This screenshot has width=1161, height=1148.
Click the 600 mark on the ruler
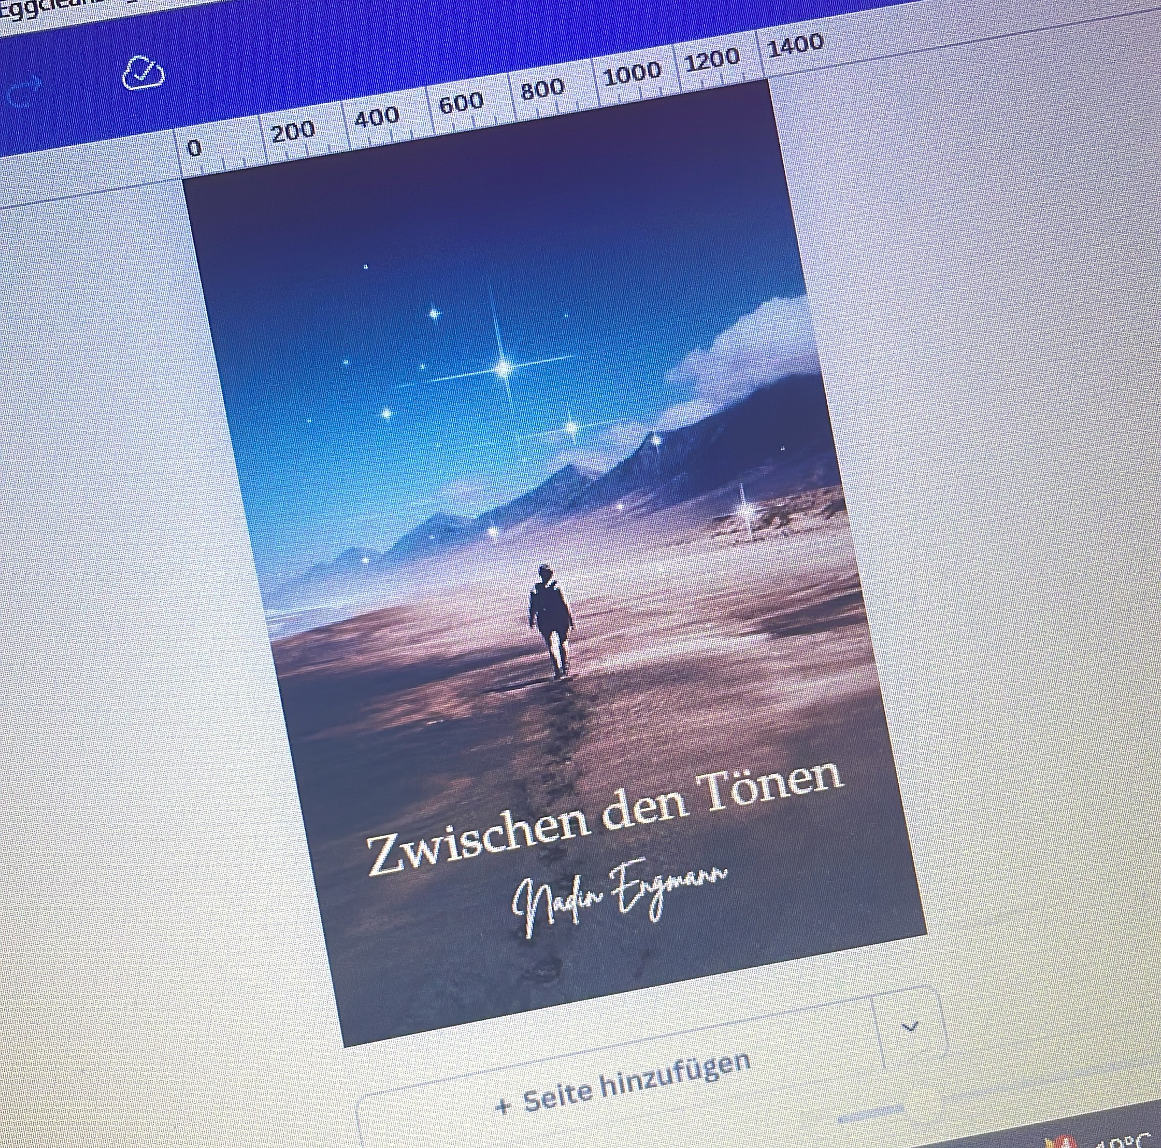tap(462, 103)
